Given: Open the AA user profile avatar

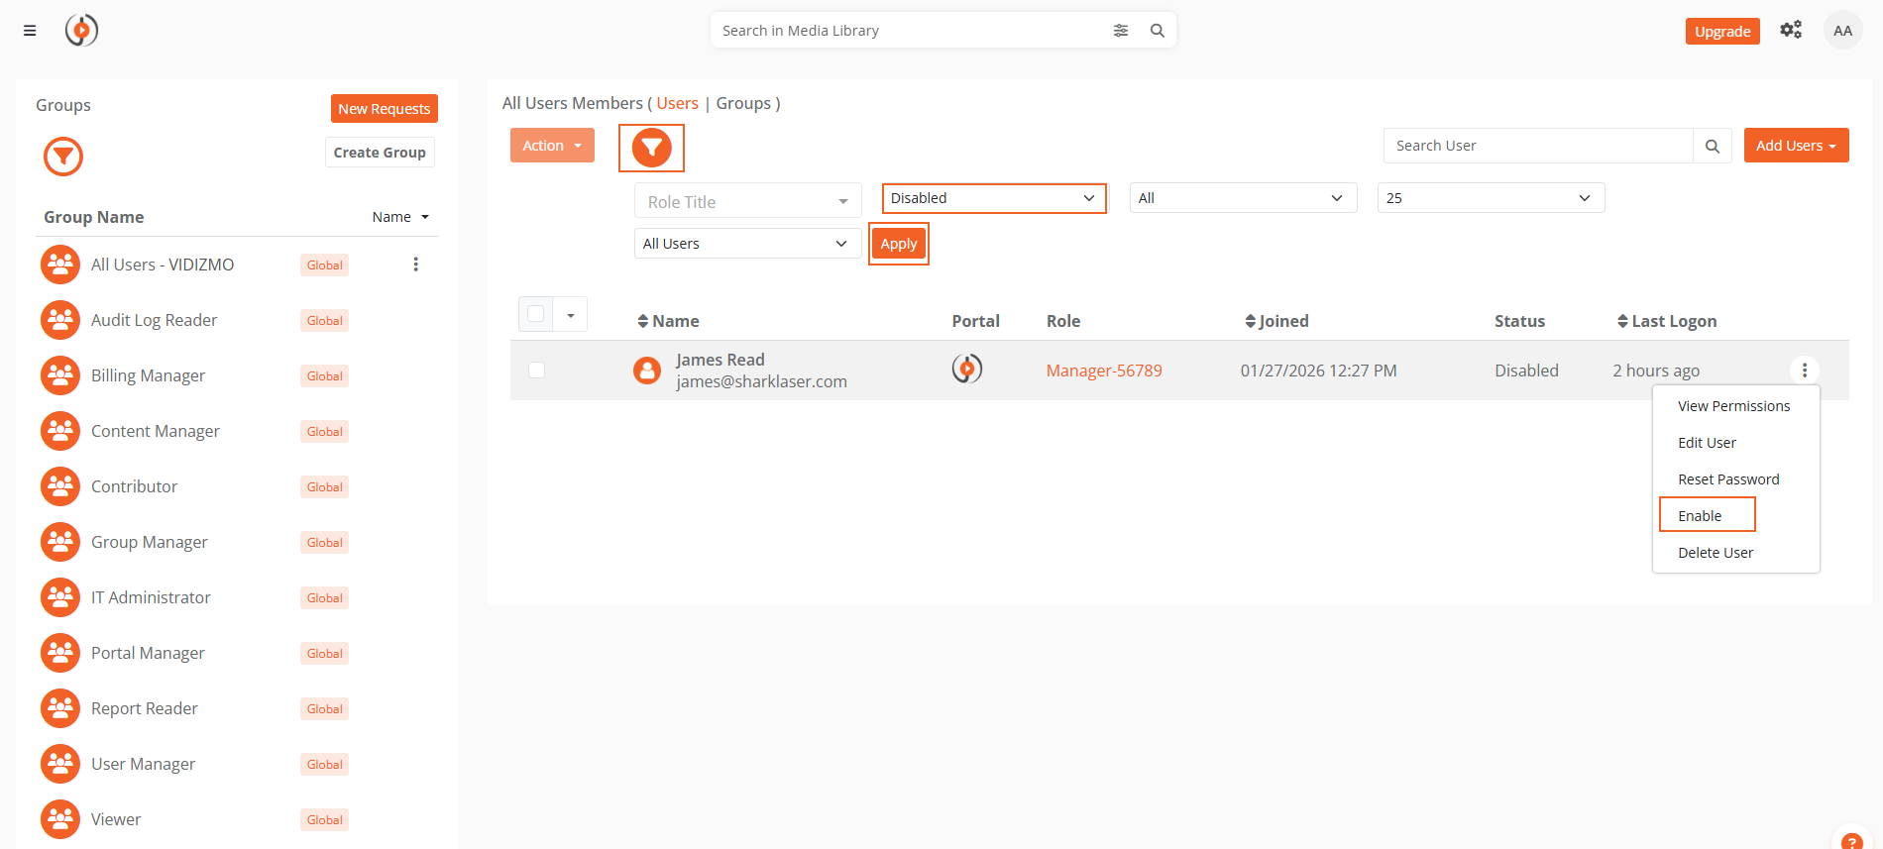Looking at the screenshot, I should (x=1842, y=31).
